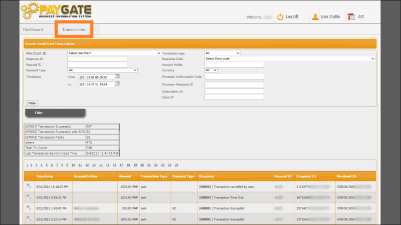The image size is (401, 225).
Task: Click the '[GR001] Transaction Successful' summary row
Action: 72,126
